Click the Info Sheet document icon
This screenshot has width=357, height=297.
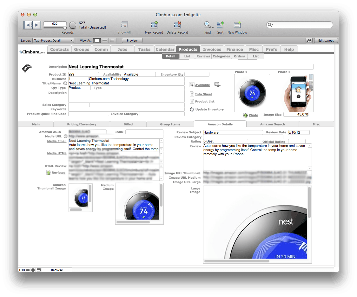(x=192, y=94)
